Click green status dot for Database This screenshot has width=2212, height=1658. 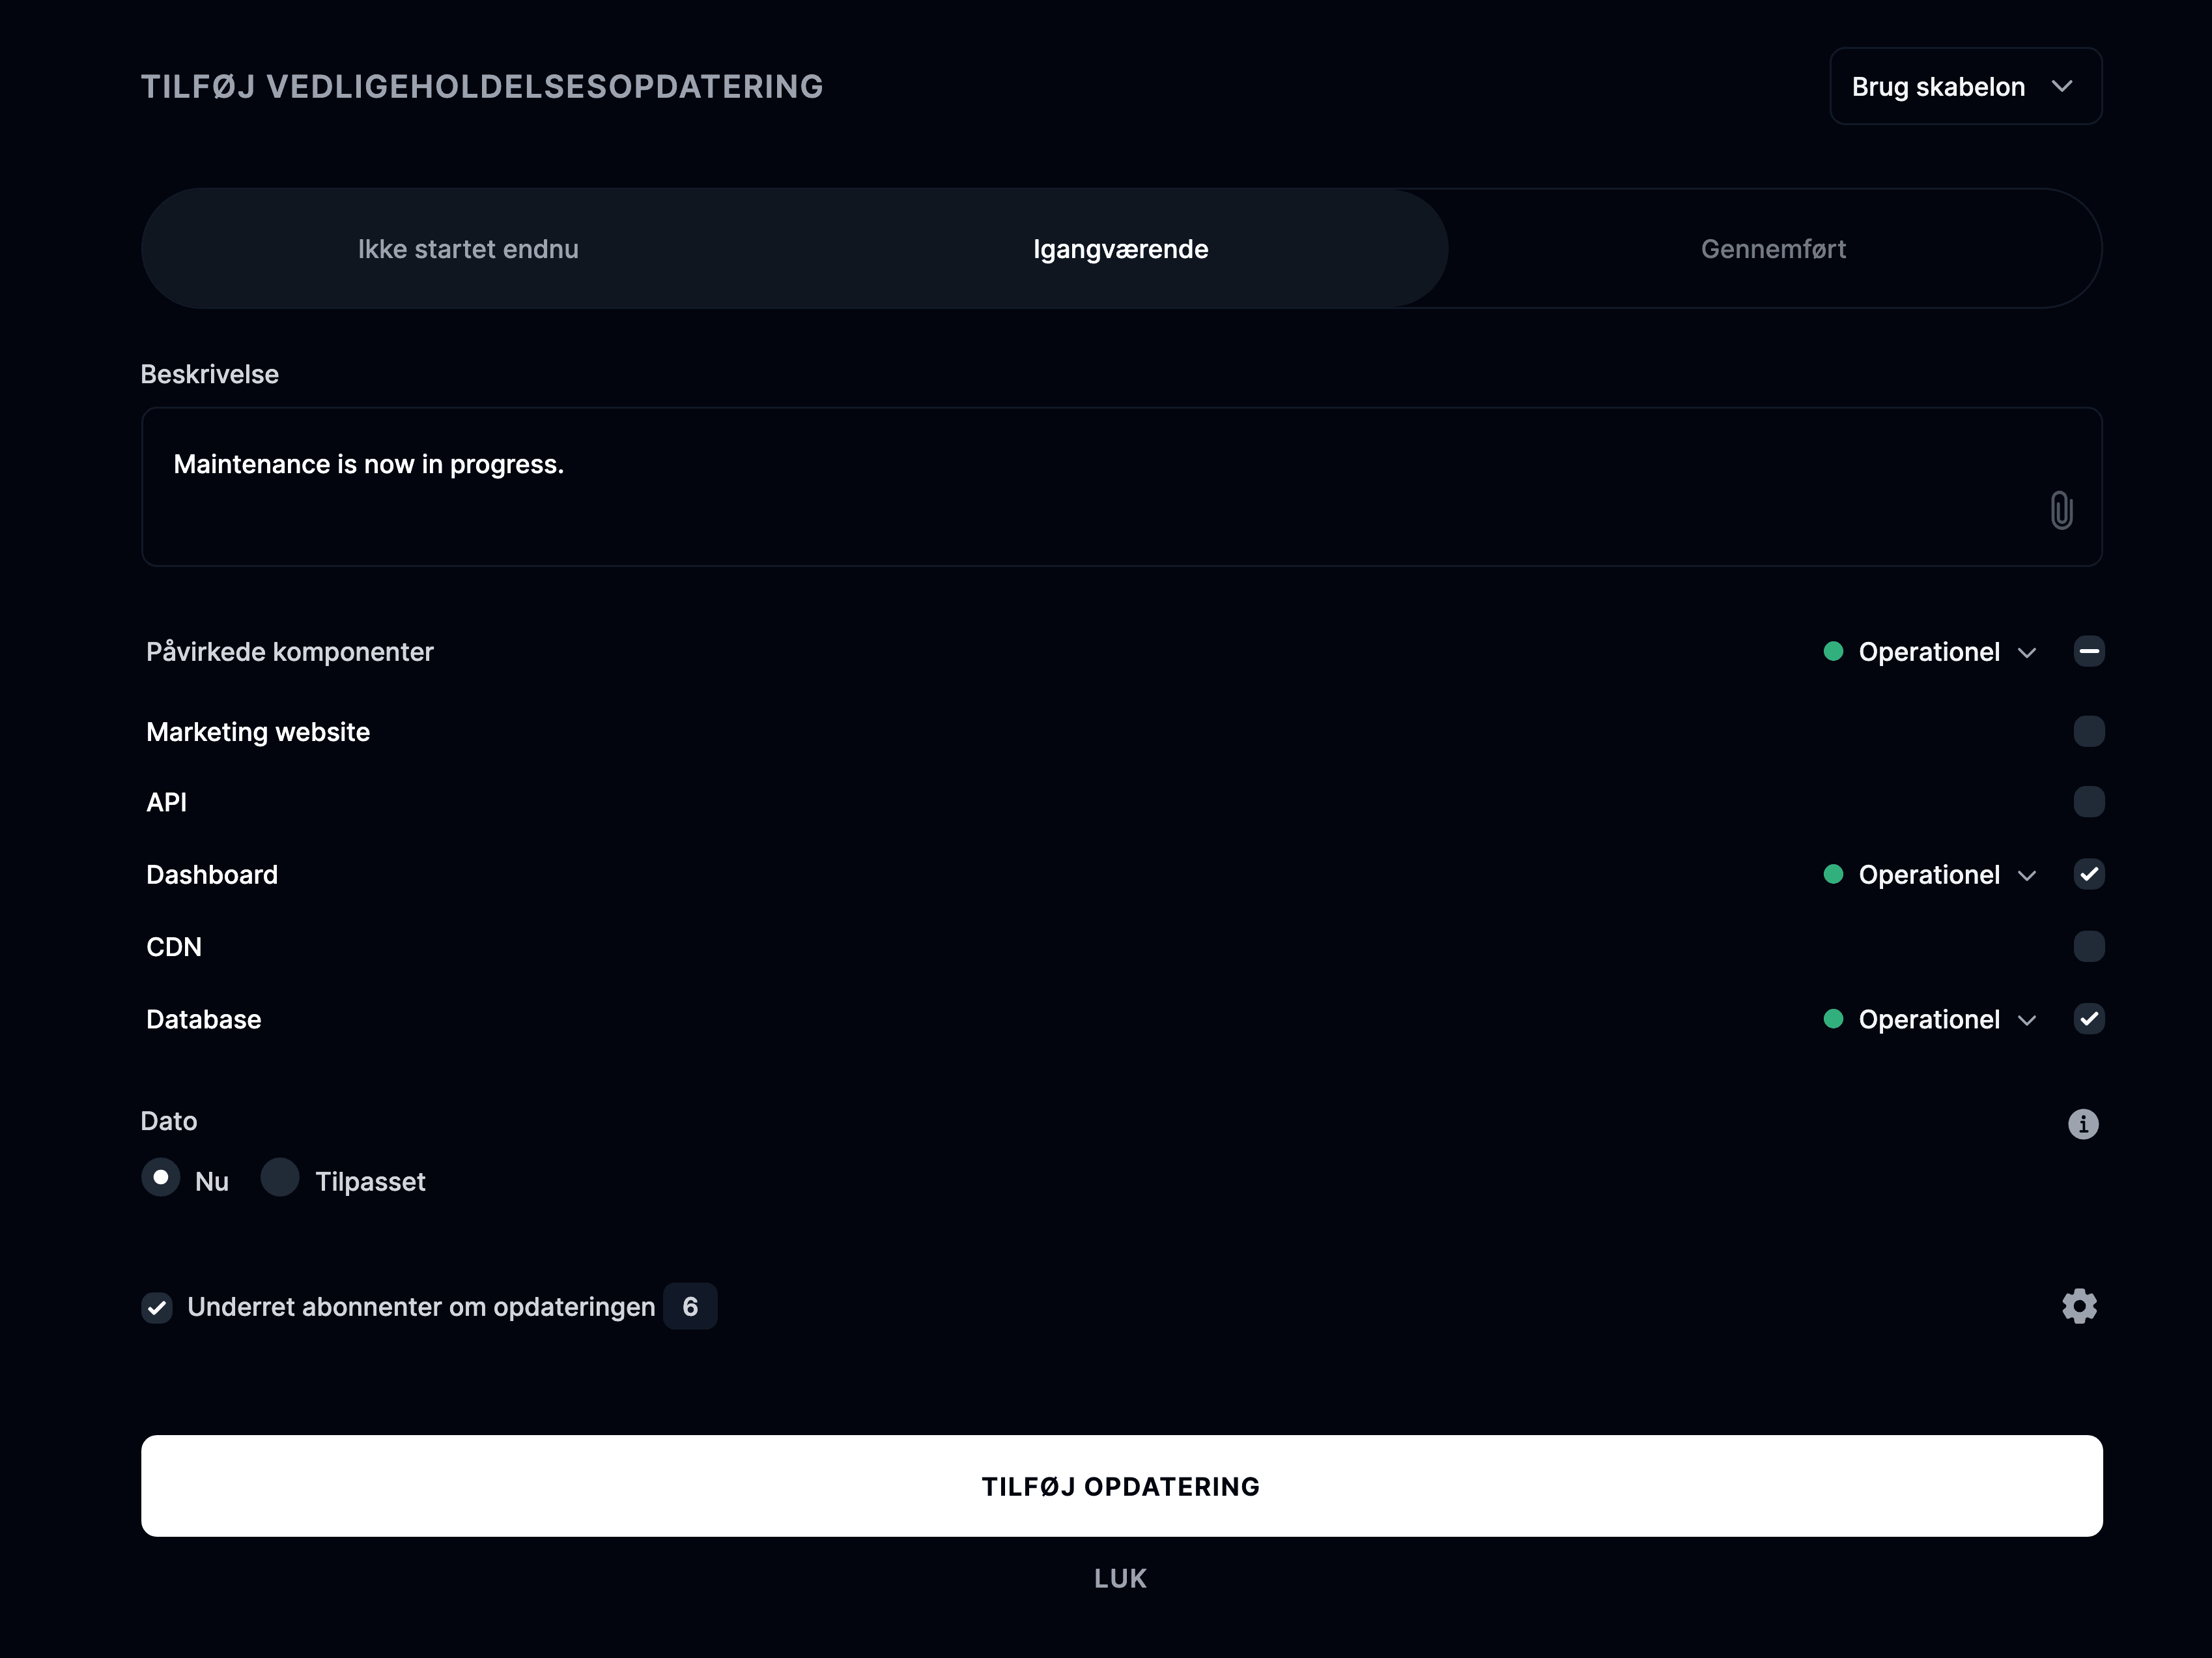point(1833,1019)
